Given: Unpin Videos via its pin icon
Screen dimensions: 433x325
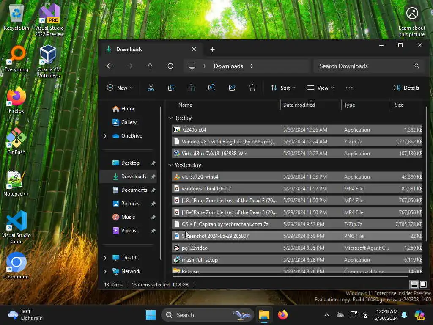Looking at the screenshot, I should [x=153, y=231].
